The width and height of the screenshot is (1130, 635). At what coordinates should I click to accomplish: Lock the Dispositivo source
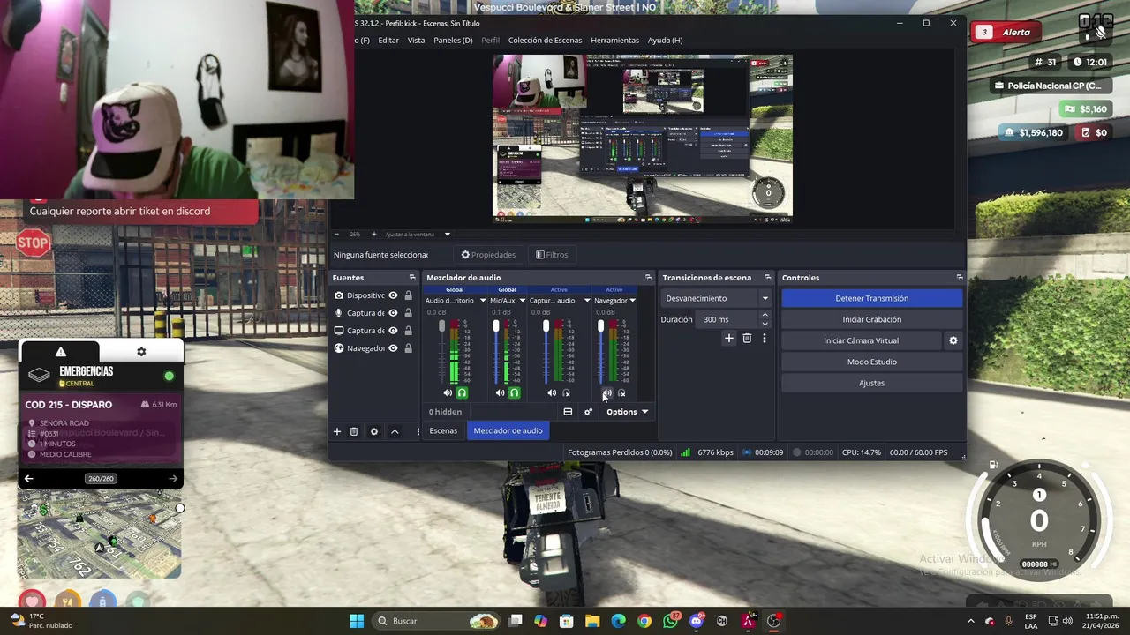pyautogui.click(x=408, y=295)
